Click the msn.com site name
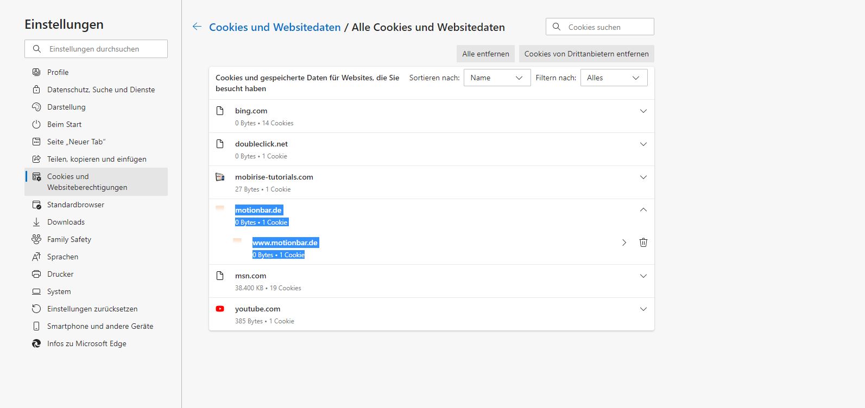The image size is (865, 408). click(250, 276)
